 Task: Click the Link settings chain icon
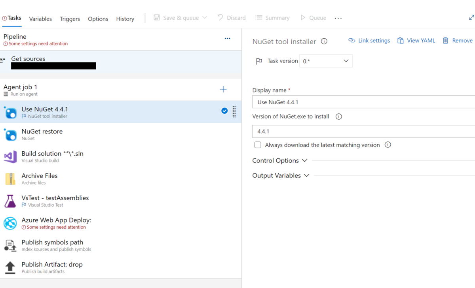[x=351, y=40]
